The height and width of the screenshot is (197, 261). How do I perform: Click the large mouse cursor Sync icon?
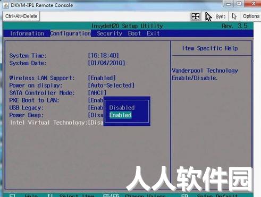(x=208, y=16)
